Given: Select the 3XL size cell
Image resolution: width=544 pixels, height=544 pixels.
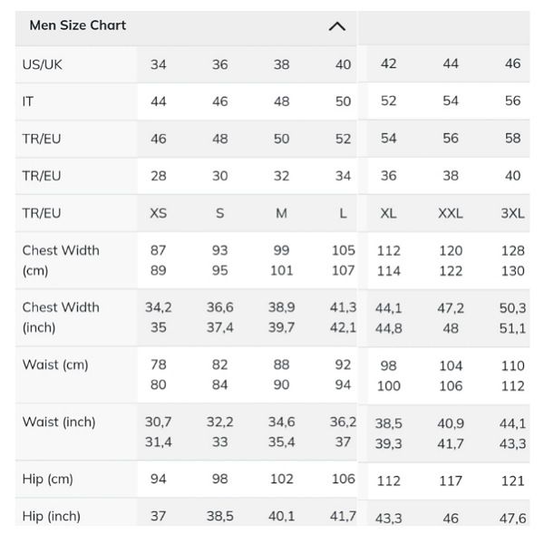Looking at the screenshot, I should [512, 213].
